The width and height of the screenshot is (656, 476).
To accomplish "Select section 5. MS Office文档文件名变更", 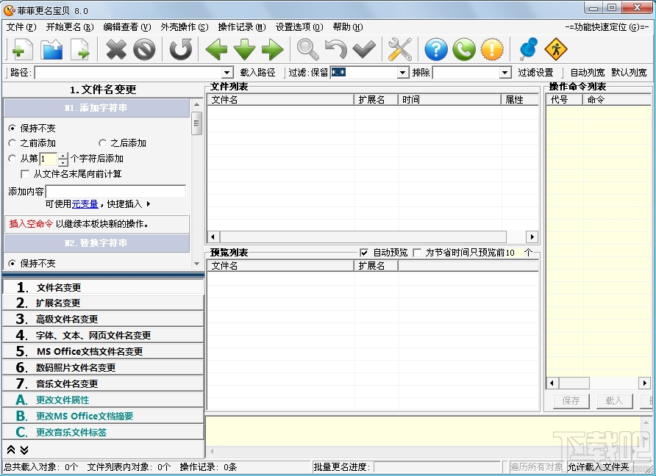I will point(103,351).
